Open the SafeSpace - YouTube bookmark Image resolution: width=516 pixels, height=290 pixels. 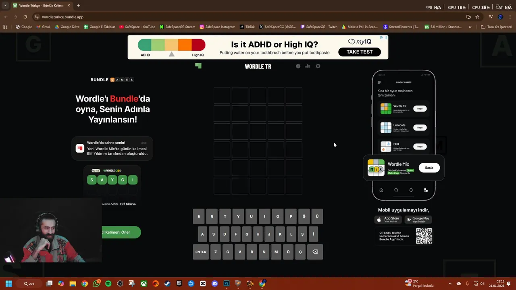pos(137,27)
